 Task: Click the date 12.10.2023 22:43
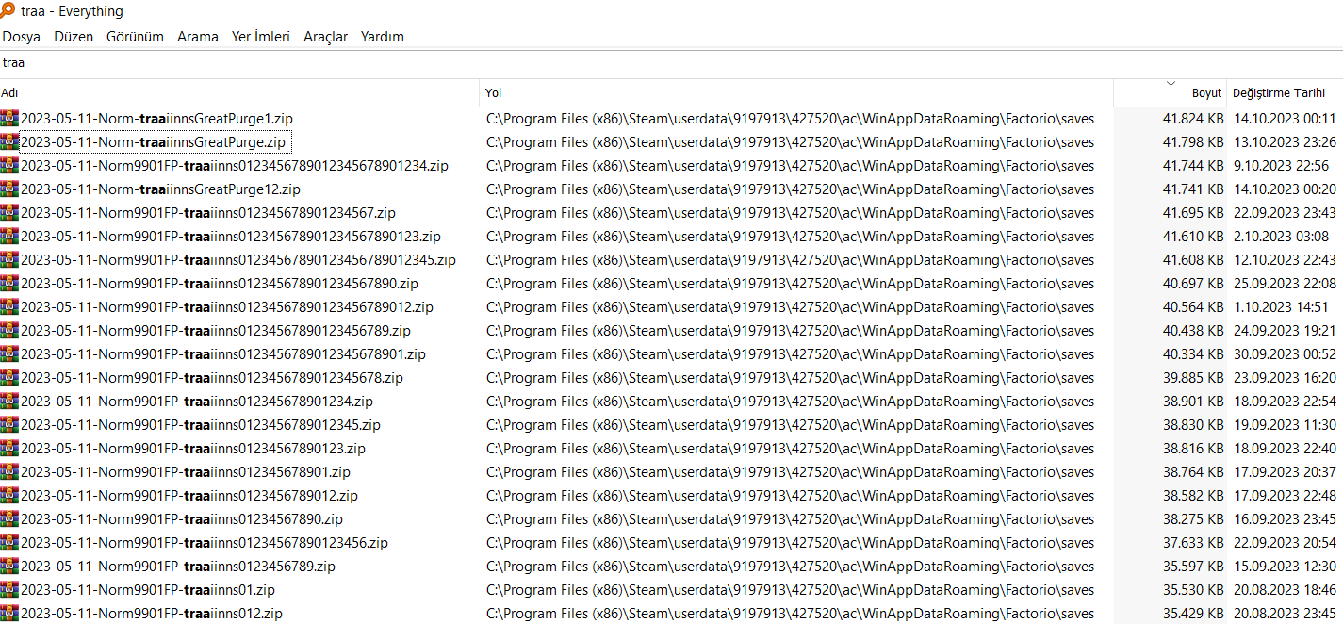[x=1285, y=260]
